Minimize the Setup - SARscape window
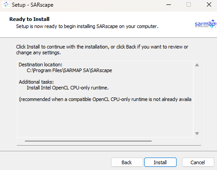The image size is (217, 170). pyautogui.click(x=169, y=5)
